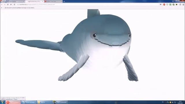Click the volume tray icon
Image resolution: width=185 pixels, height=104 pixels.
point(173,102)
